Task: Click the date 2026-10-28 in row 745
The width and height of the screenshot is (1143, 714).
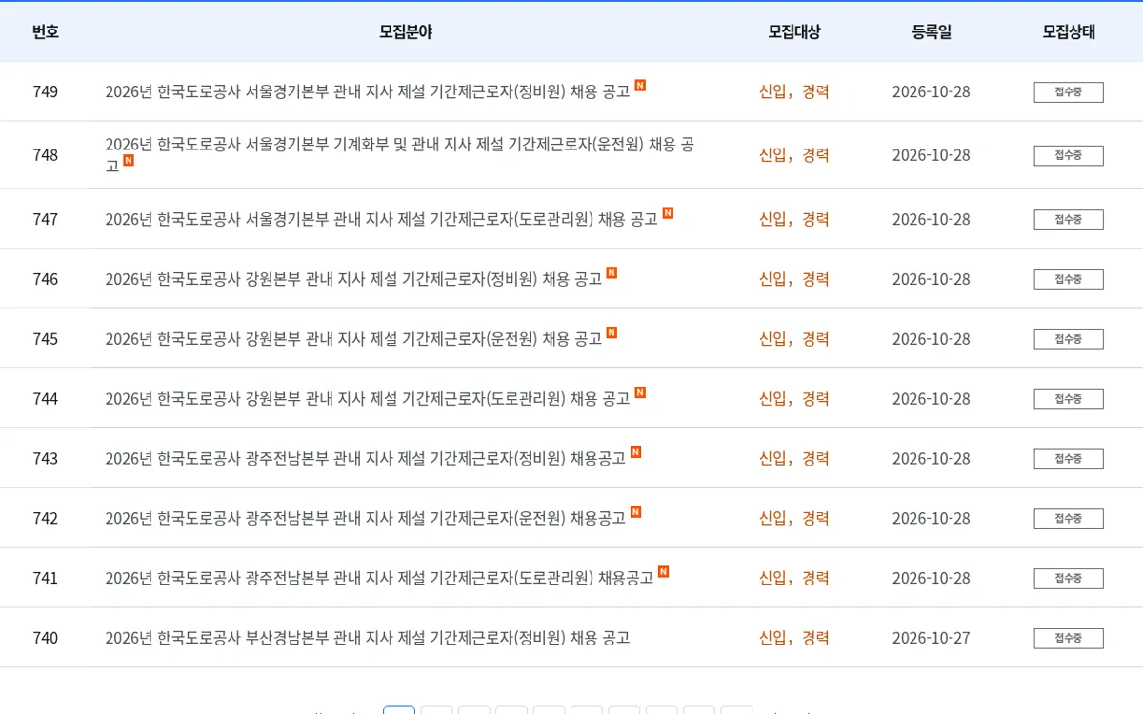Action: [932, 339]
